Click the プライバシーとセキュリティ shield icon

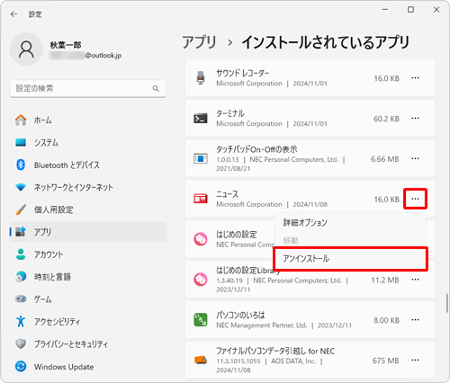point(21,343)
